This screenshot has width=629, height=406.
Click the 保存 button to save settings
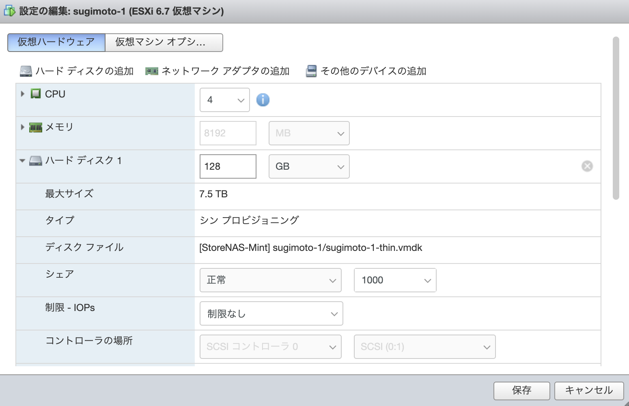[x=521, y=390]
